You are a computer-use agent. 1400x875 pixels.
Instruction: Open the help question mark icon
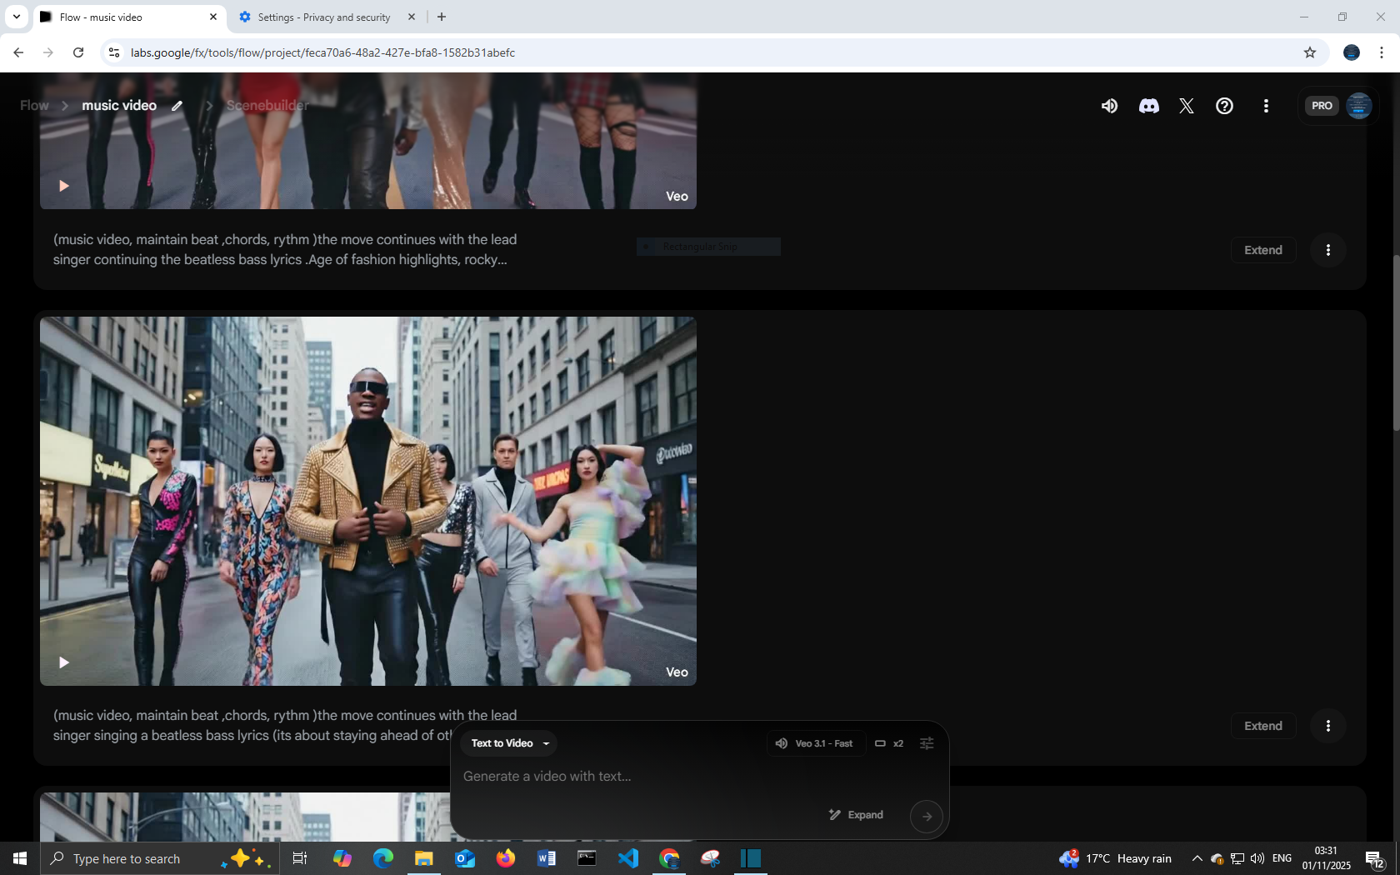1224,106
